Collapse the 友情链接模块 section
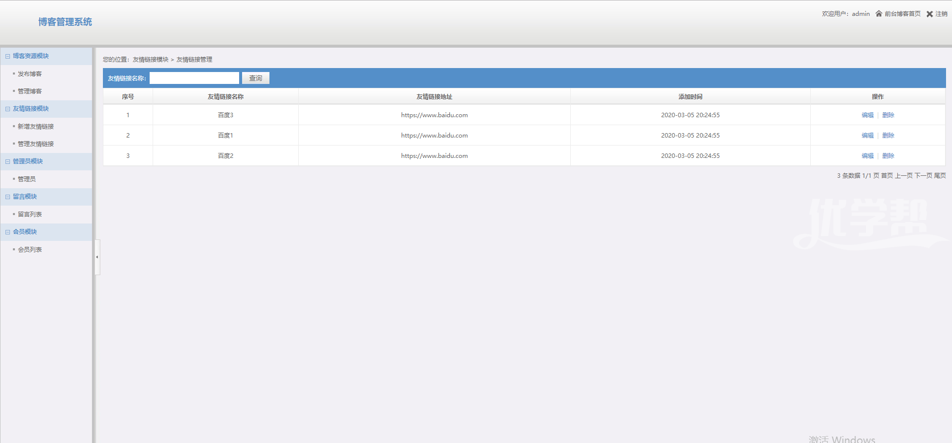This screenshot has height=443, width=952. tap(7, 109)
